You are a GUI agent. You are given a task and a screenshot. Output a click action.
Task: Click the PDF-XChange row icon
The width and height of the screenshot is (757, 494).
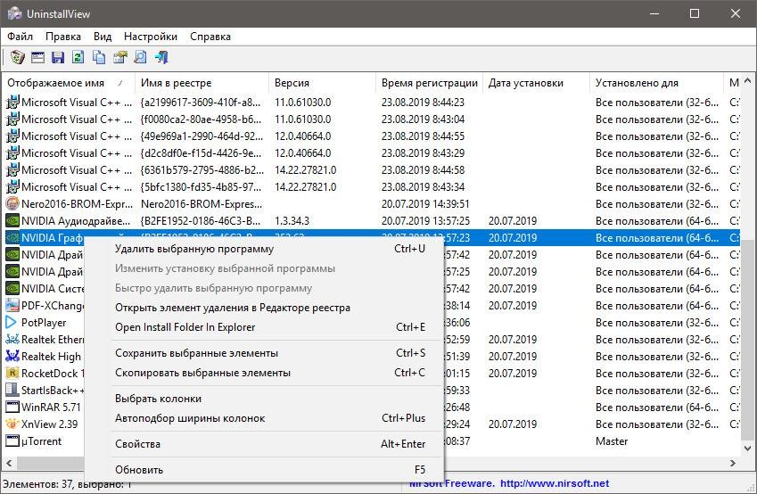tap(12, 306)
